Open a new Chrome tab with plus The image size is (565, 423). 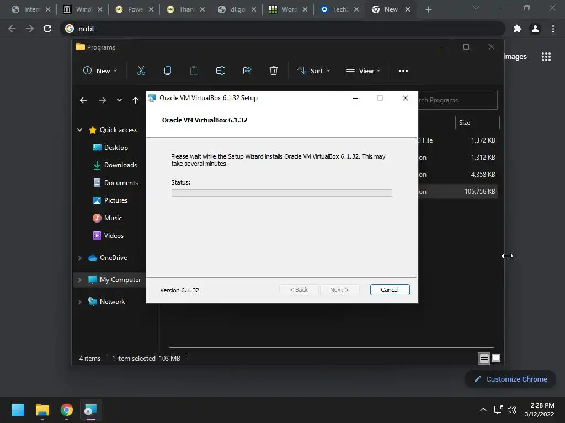coord(428,9)
